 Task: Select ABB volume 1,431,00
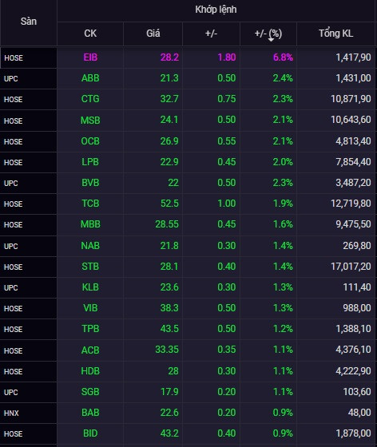pos(353,78)
